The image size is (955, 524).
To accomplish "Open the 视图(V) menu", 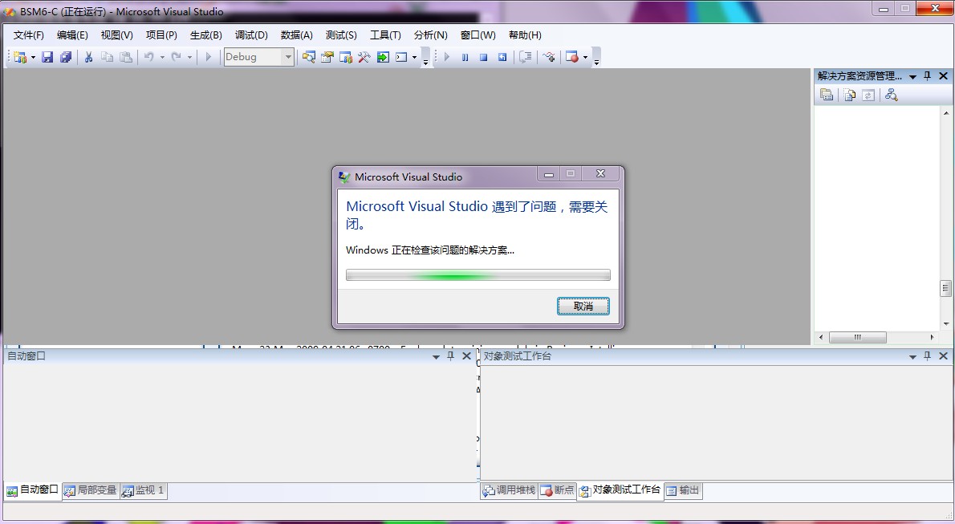I will pyautogui.click(x=117, y=35).
